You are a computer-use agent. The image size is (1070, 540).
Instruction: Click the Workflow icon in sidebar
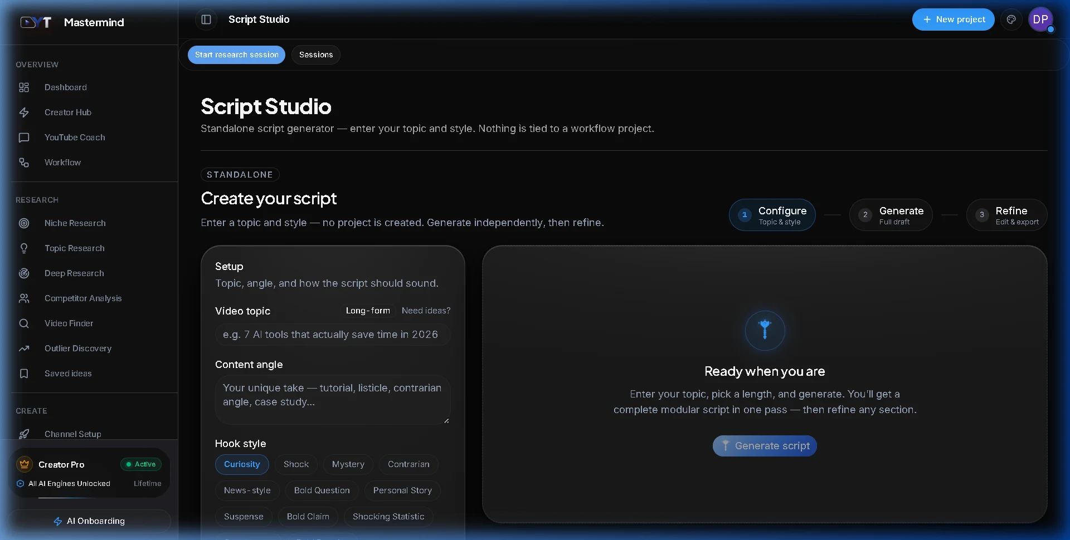24,163
